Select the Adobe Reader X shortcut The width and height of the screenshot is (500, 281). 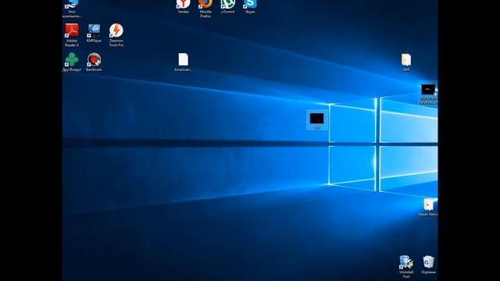pyautogui.click(x=72, y=35)
